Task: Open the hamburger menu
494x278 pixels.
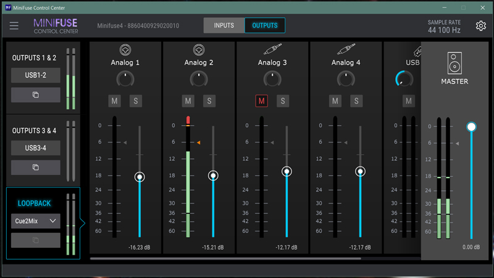Action: [x=14, y=26]
